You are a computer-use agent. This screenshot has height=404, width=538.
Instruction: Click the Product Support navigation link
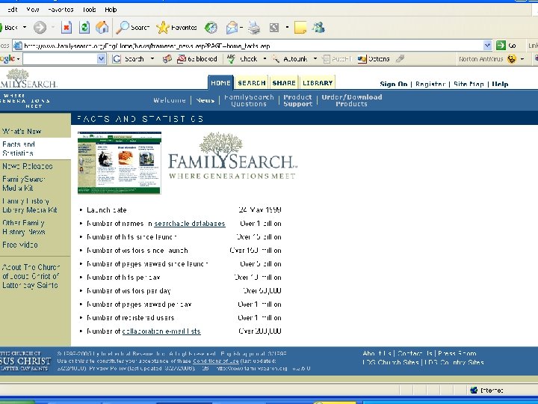[298, 100]
